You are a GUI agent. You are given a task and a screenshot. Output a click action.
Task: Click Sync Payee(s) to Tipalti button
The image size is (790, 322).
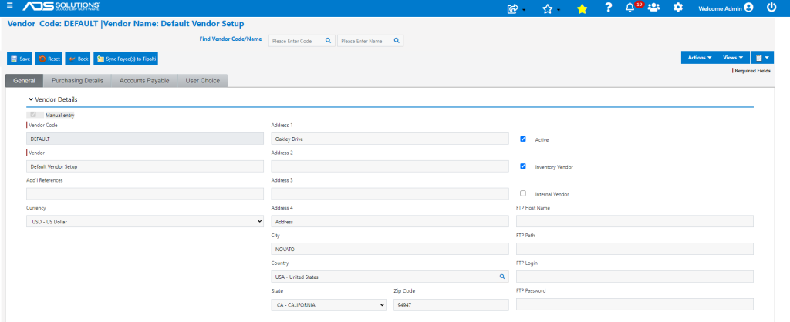[x=126, y=59]
